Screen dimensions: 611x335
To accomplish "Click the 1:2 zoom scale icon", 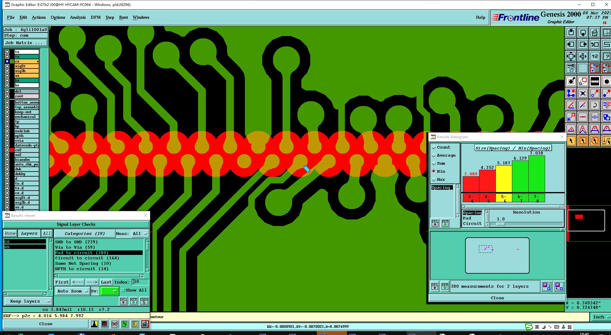I will coord(595,56).
